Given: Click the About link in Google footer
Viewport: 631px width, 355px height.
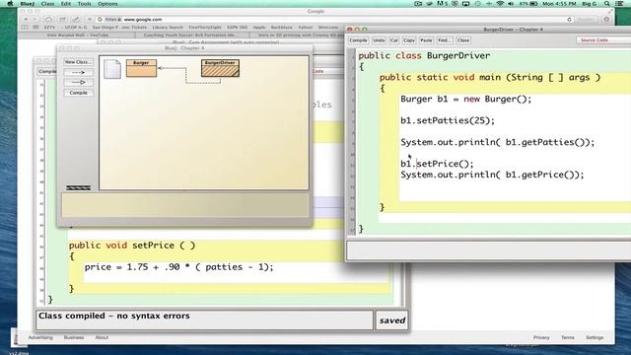Looking at the screenshot, I should (102, 337).
